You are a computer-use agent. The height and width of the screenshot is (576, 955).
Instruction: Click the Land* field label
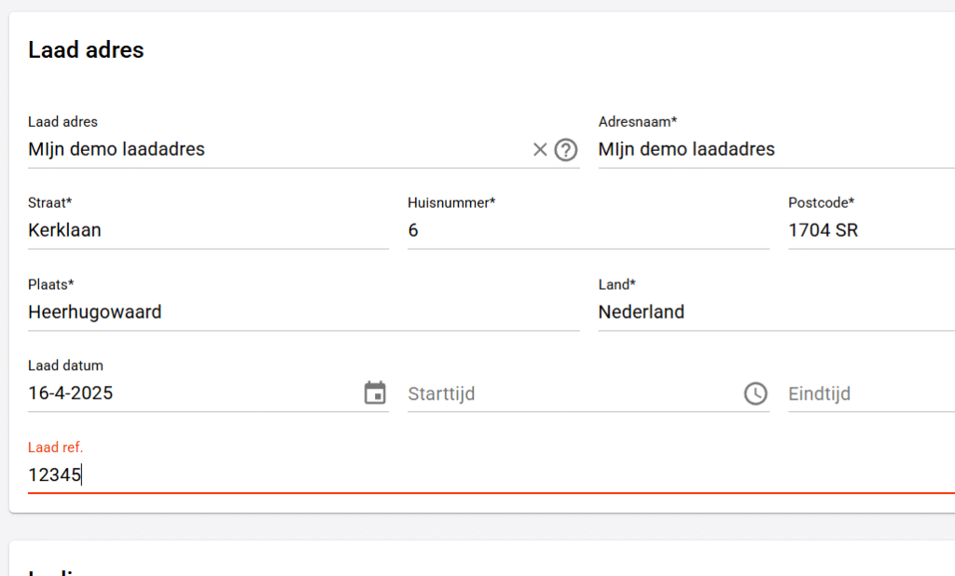click(x=617, y=284)
